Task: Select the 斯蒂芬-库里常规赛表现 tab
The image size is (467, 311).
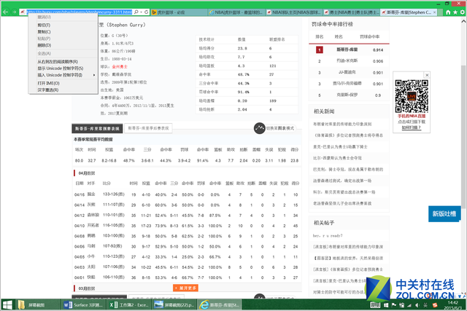Action: (x=97, y=128)
